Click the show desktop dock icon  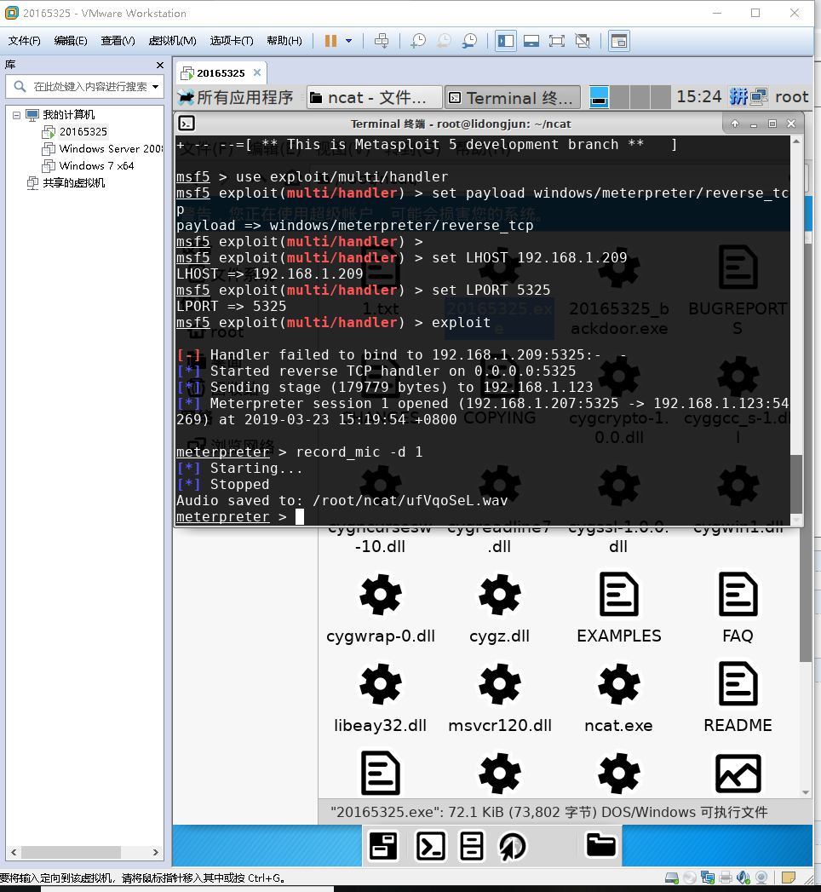(382, 846)
